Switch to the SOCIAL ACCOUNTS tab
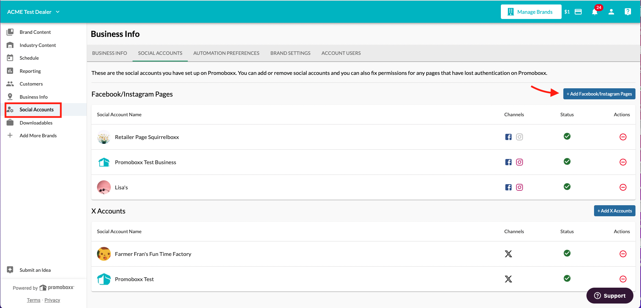641x308 pixels. (x=160, y=53)
